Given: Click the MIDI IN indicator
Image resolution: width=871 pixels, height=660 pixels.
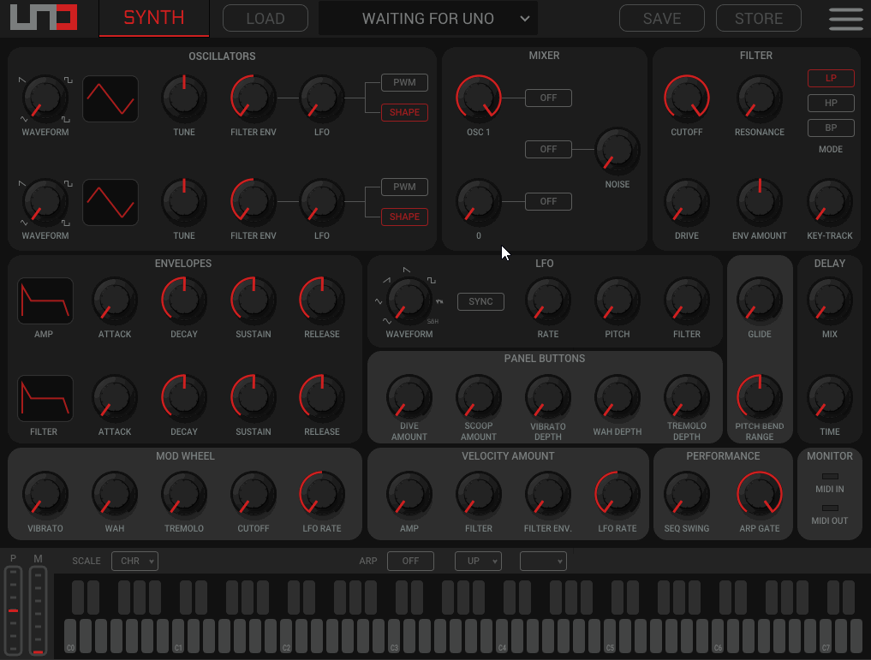Looking at the screenshot, I should pos(829,476).
